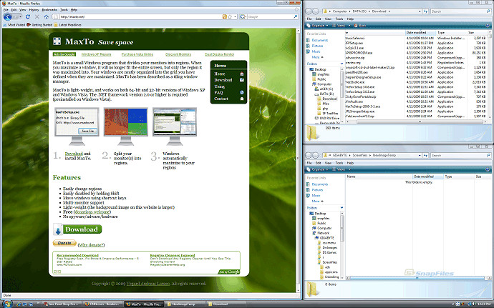
Task: Click Search box in Download explorer window
Action: (x=460, y=11)
